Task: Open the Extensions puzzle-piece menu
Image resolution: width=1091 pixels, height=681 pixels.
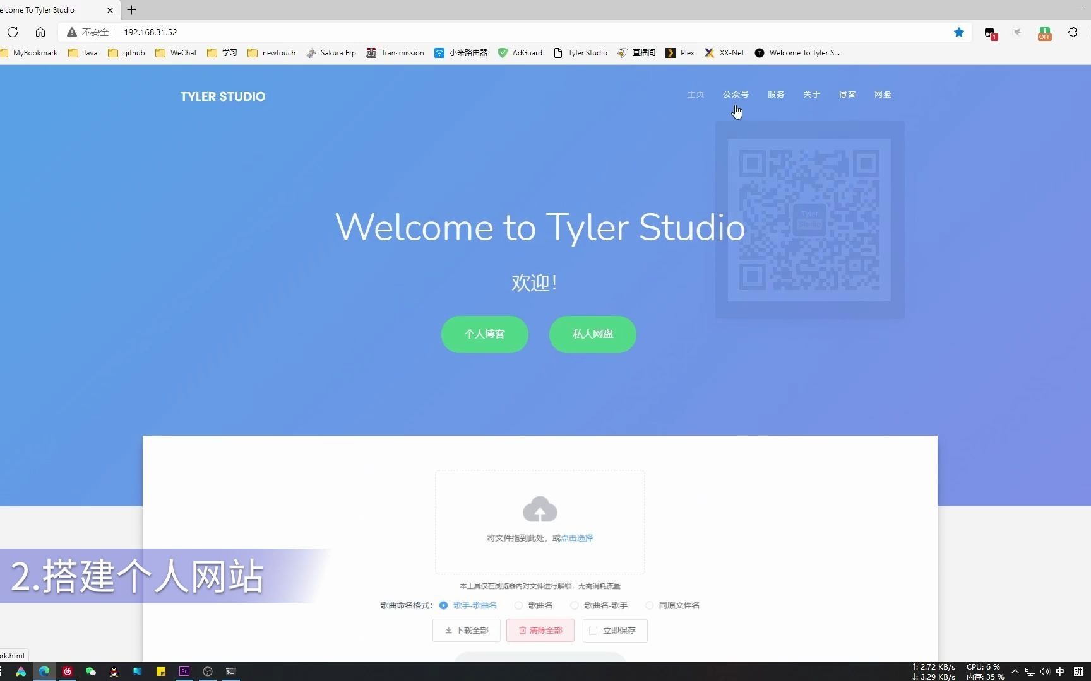Action: (1073, 32)
